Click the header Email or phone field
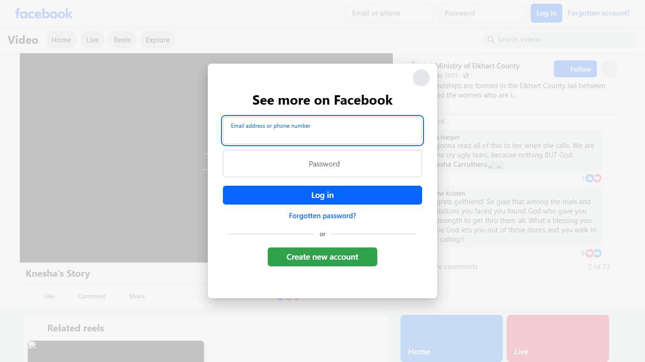 (390, 13)
